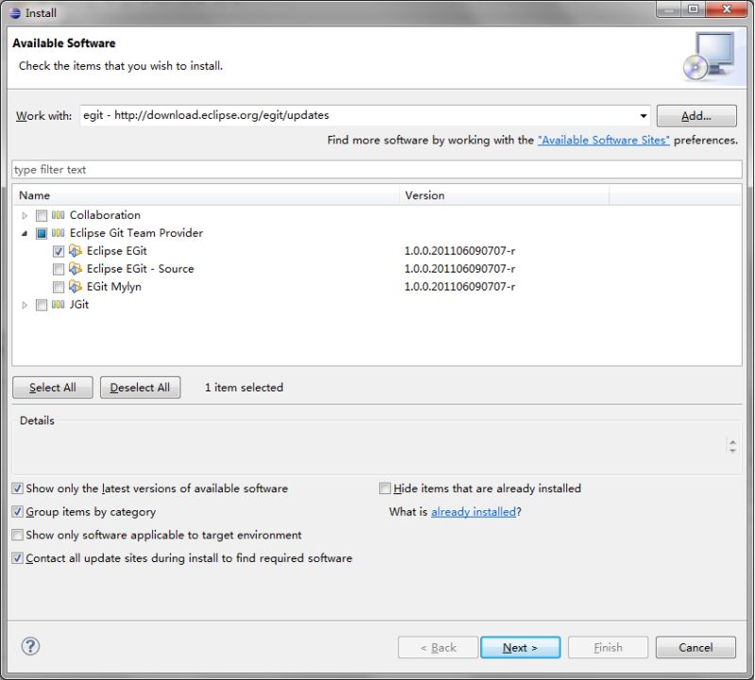Click the already installed link
The width and height of the screenshot is (755, 680).
(473, 512)
